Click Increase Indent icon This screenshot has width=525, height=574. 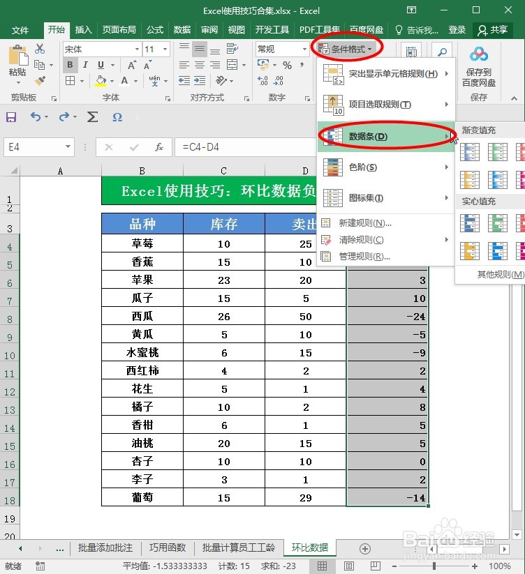[x=199, y=80]
